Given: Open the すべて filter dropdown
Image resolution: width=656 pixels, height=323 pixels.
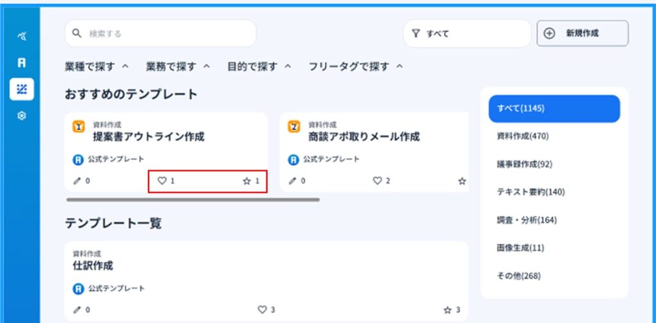Looking at the screenshot, I should 467,33.
